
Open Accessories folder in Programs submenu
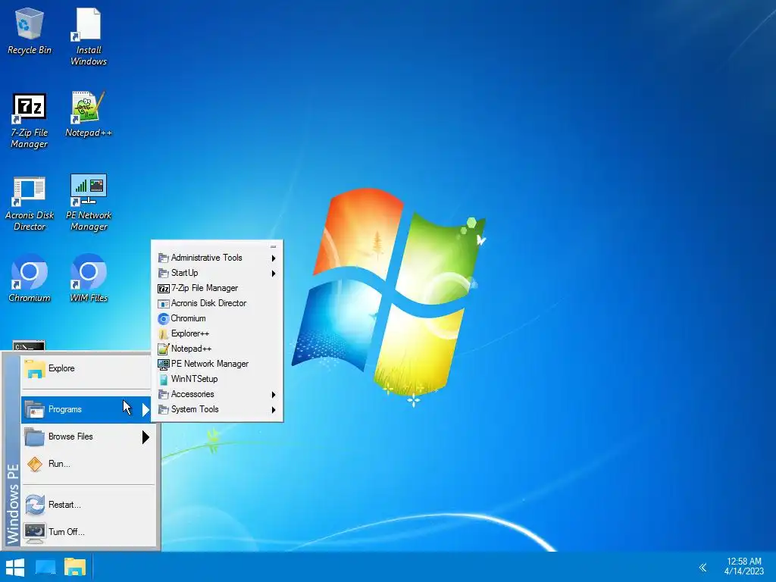click(217, 394)
